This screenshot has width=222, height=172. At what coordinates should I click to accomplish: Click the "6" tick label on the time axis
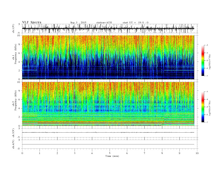(x=127, y=153)
